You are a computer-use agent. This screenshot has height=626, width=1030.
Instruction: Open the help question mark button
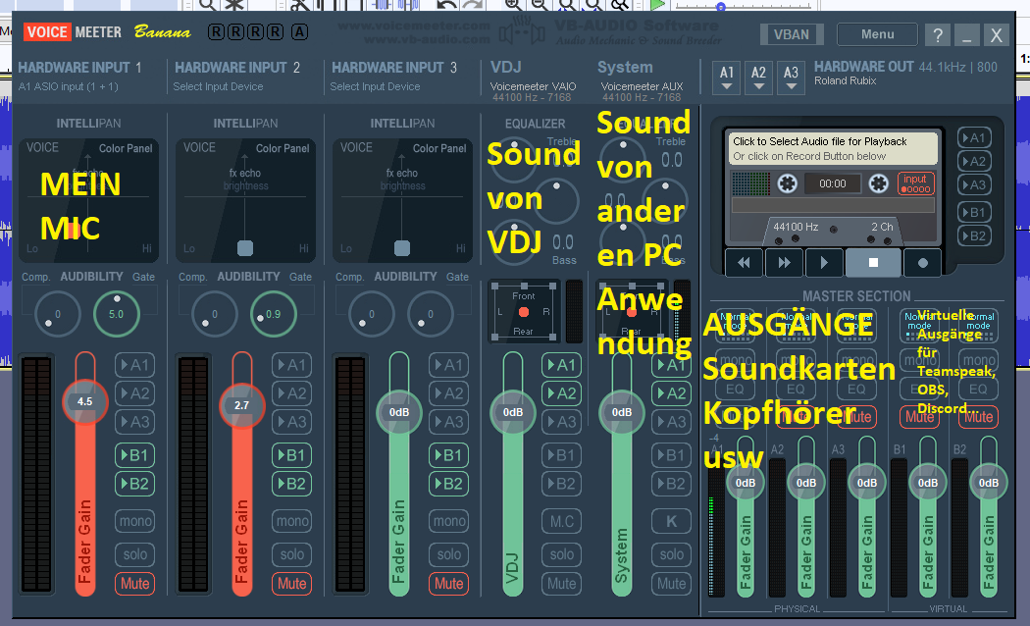(938, 34)
